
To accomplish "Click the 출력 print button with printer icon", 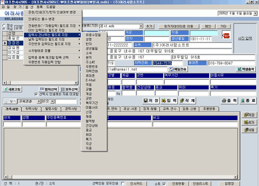I will [229, 100].
